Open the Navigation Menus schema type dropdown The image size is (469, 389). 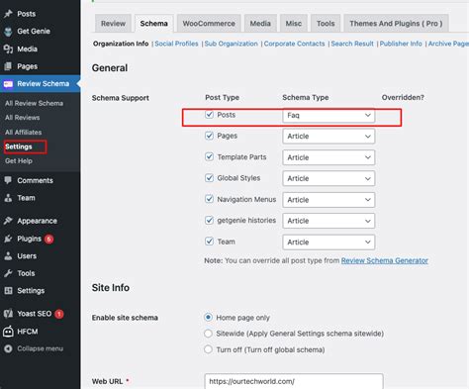[x=328, y=200]
